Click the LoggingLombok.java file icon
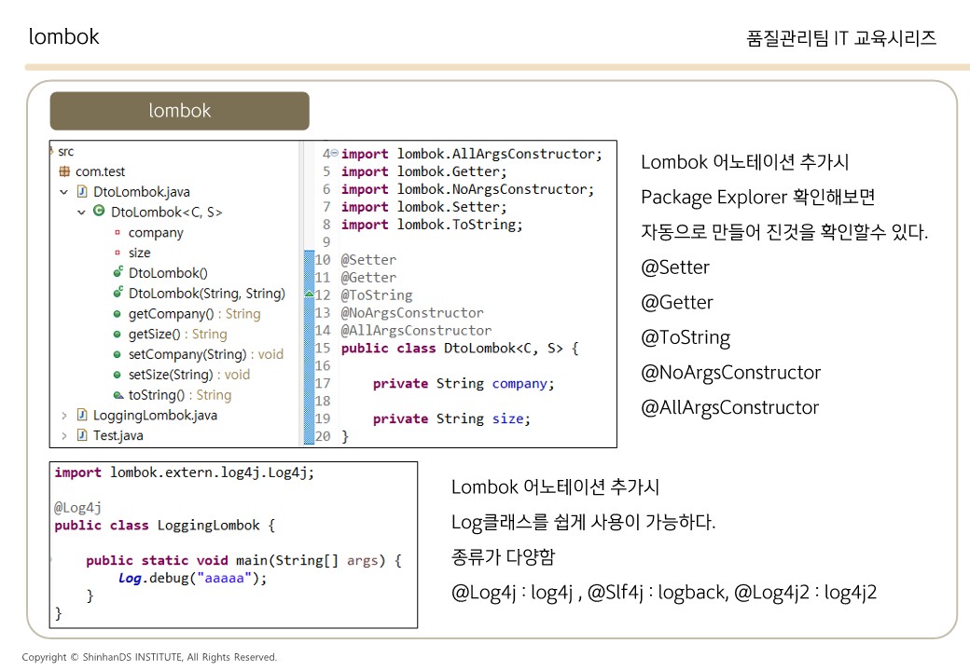The height and width of the screenshot is (671, 970). (x=82, y=415)
